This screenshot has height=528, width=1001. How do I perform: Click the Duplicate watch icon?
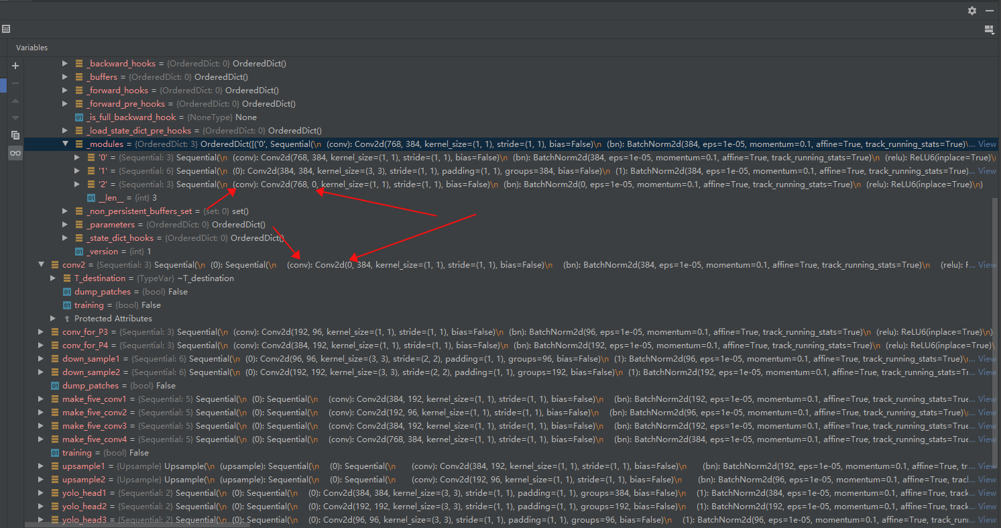(15, 135)
